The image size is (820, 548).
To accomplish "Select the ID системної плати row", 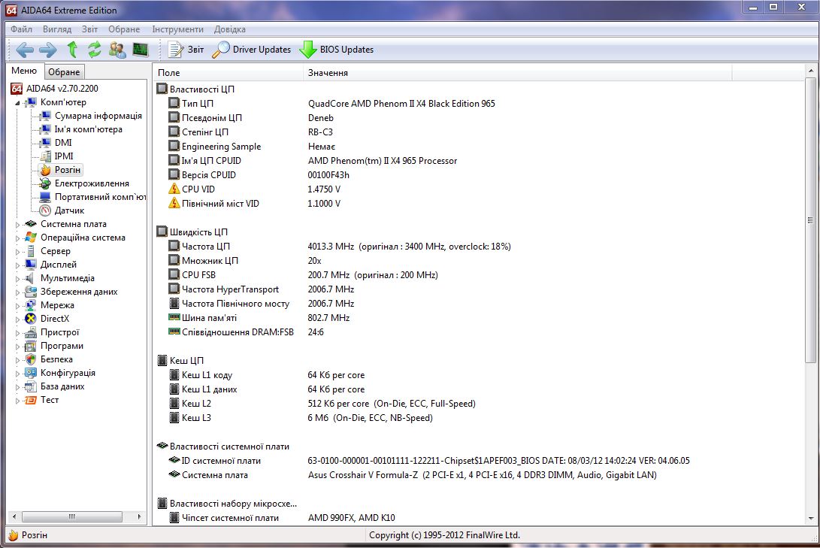I will point(479,461).
